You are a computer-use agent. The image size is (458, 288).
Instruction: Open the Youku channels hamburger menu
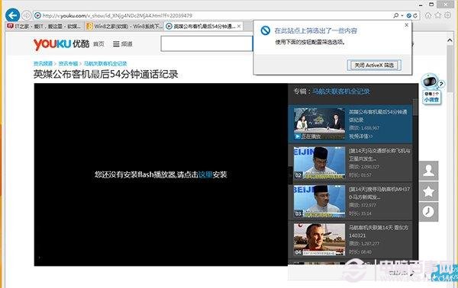122,44
